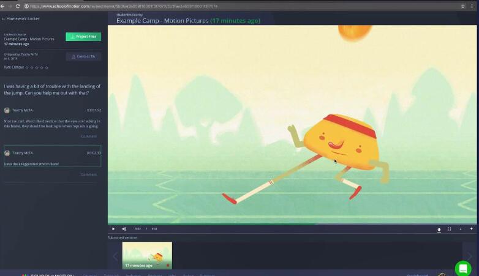The image size is (479, 276).
Task: Open the green chat bubble widget
Action: tap(462, 268)
